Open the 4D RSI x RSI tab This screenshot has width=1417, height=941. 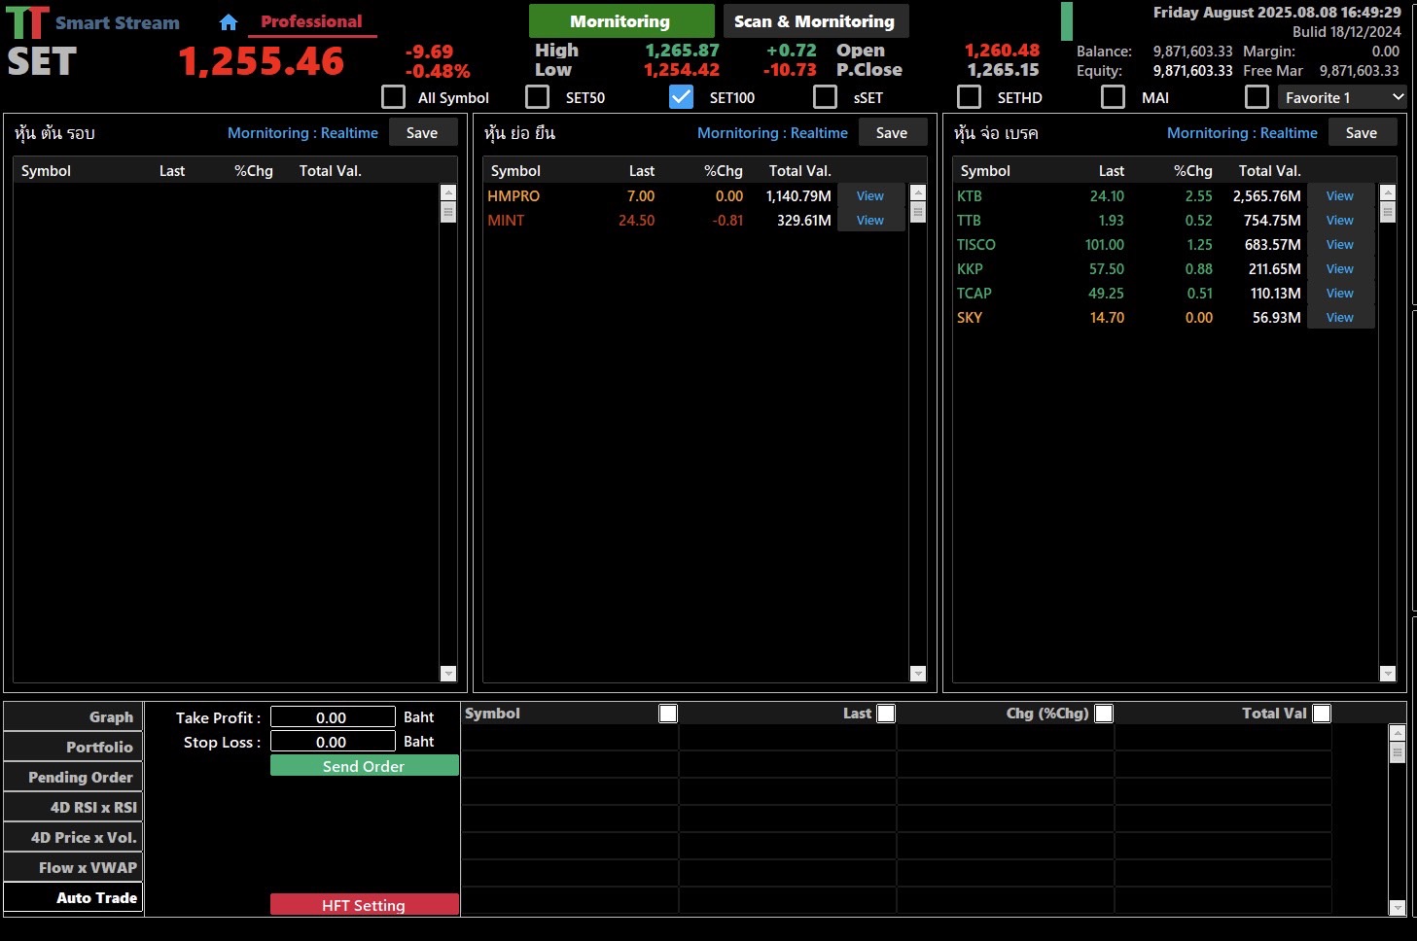(73, 808)
